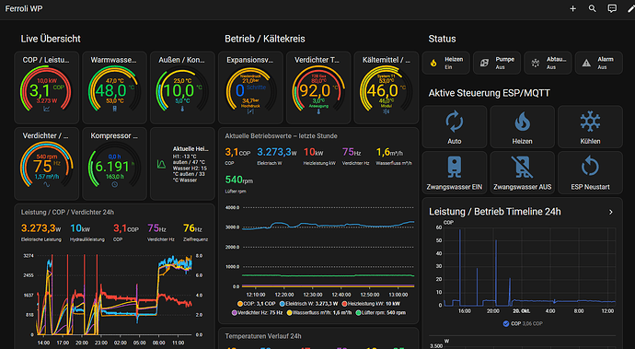Toggle COP: 3,1 COP legend series

257,304
